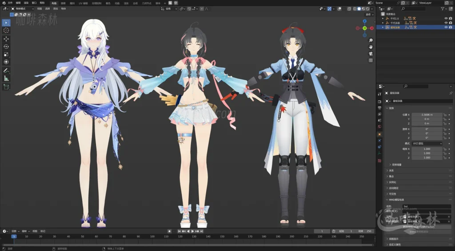The image size is (455, 251).
Task: Open the 文件 file menu
Action: (10, 3)
